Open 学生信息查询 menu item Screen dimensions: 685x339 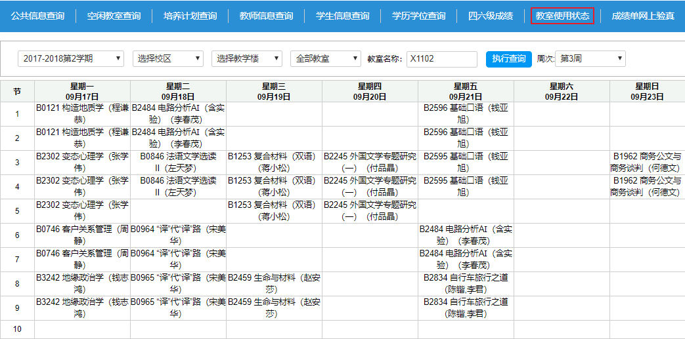pos(342,16)
